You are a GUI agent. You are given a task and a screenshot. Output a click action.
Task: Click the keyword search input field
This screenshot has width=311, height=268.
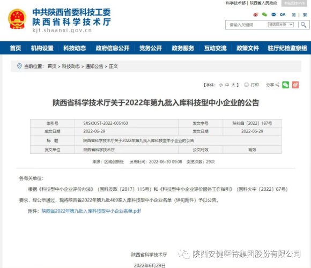pyautogui.click(x=247, y=25)
